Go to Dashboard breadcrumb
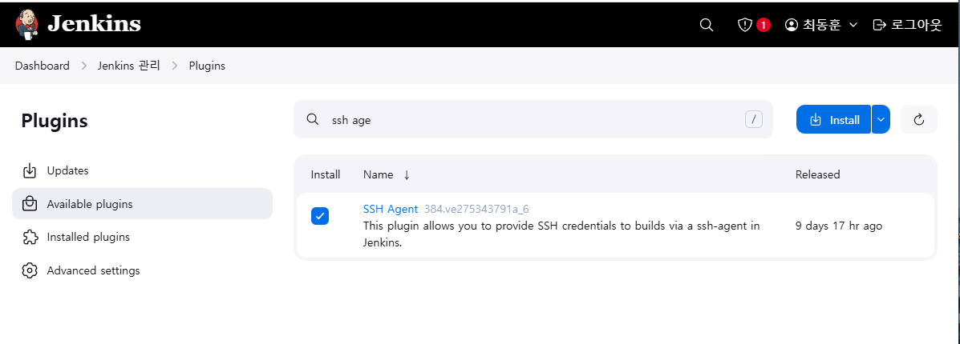The width and height of the screenshot is (960, 344). pos(43,66)
